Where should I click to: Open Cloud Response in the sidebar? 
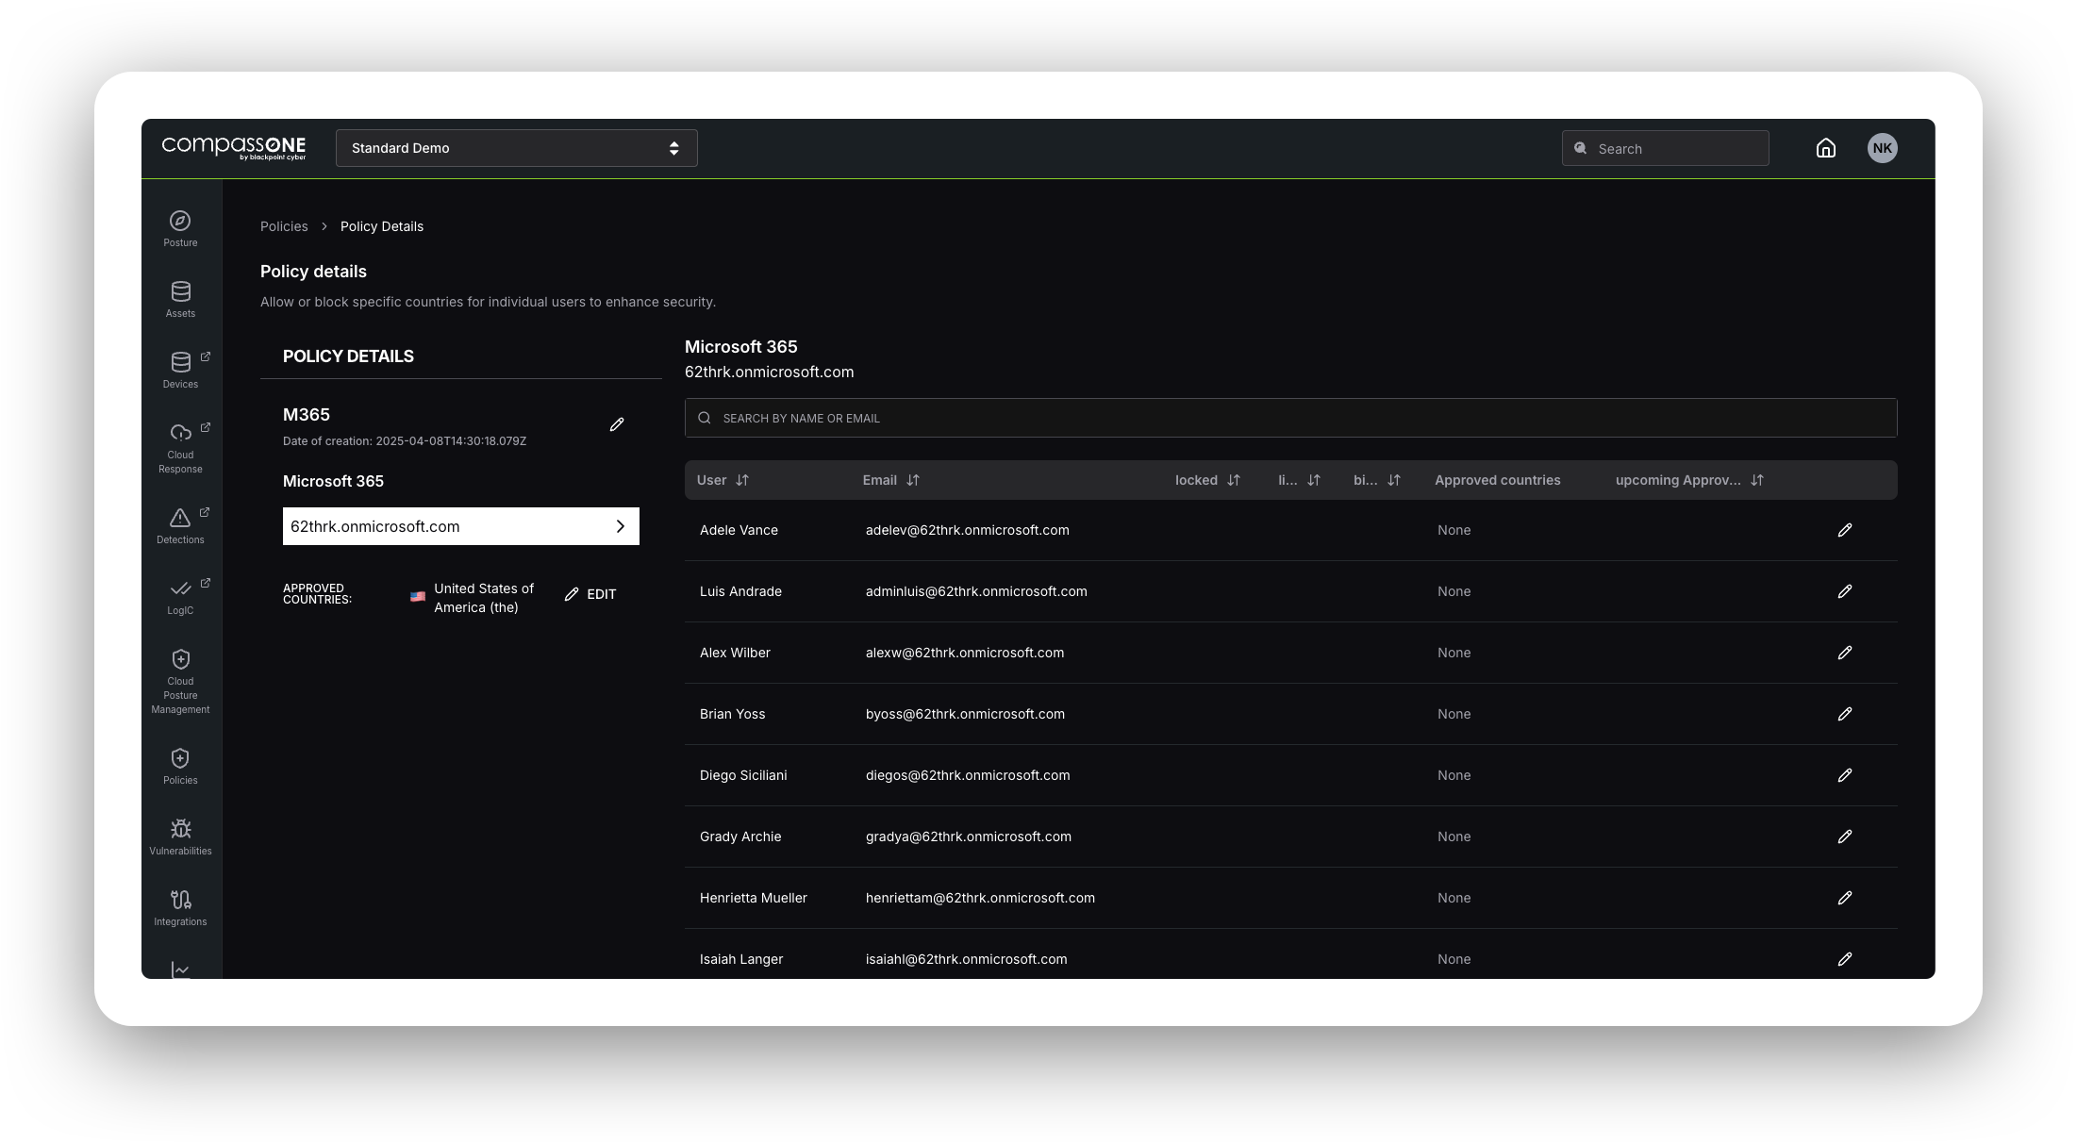click(180, 448)
